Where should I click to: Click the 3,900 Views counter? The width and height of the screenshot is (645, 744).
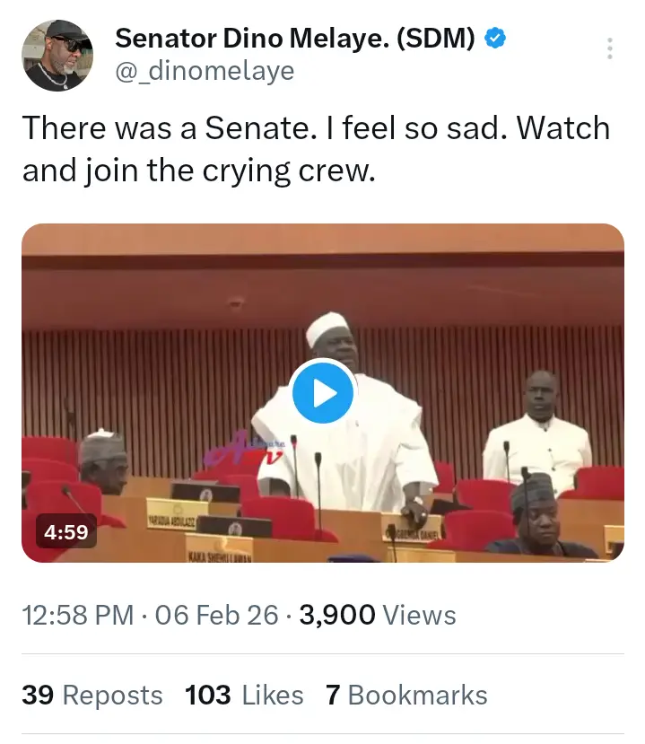pos(378,615)
